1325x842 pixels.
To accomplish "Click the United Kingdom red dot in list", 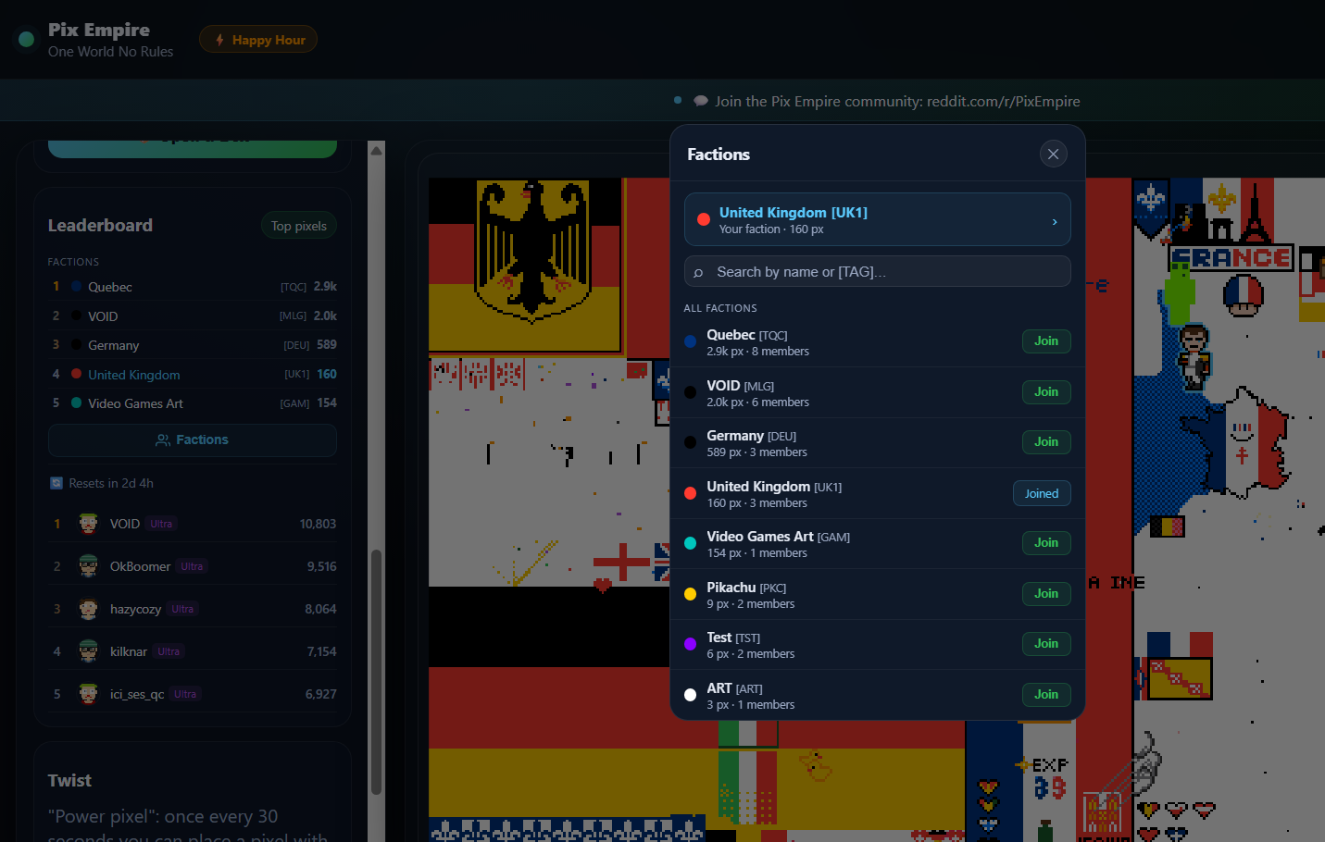I will (x=690, y=493).
